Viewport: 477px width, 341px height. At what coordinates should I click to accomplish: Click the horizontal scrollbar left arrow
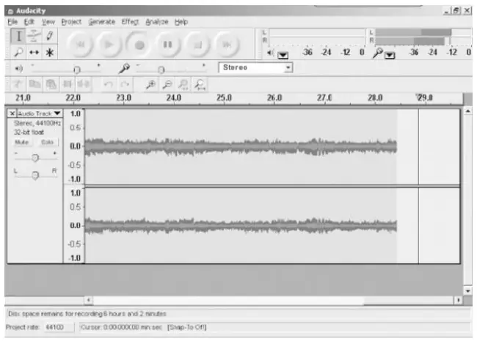[88, 300]
